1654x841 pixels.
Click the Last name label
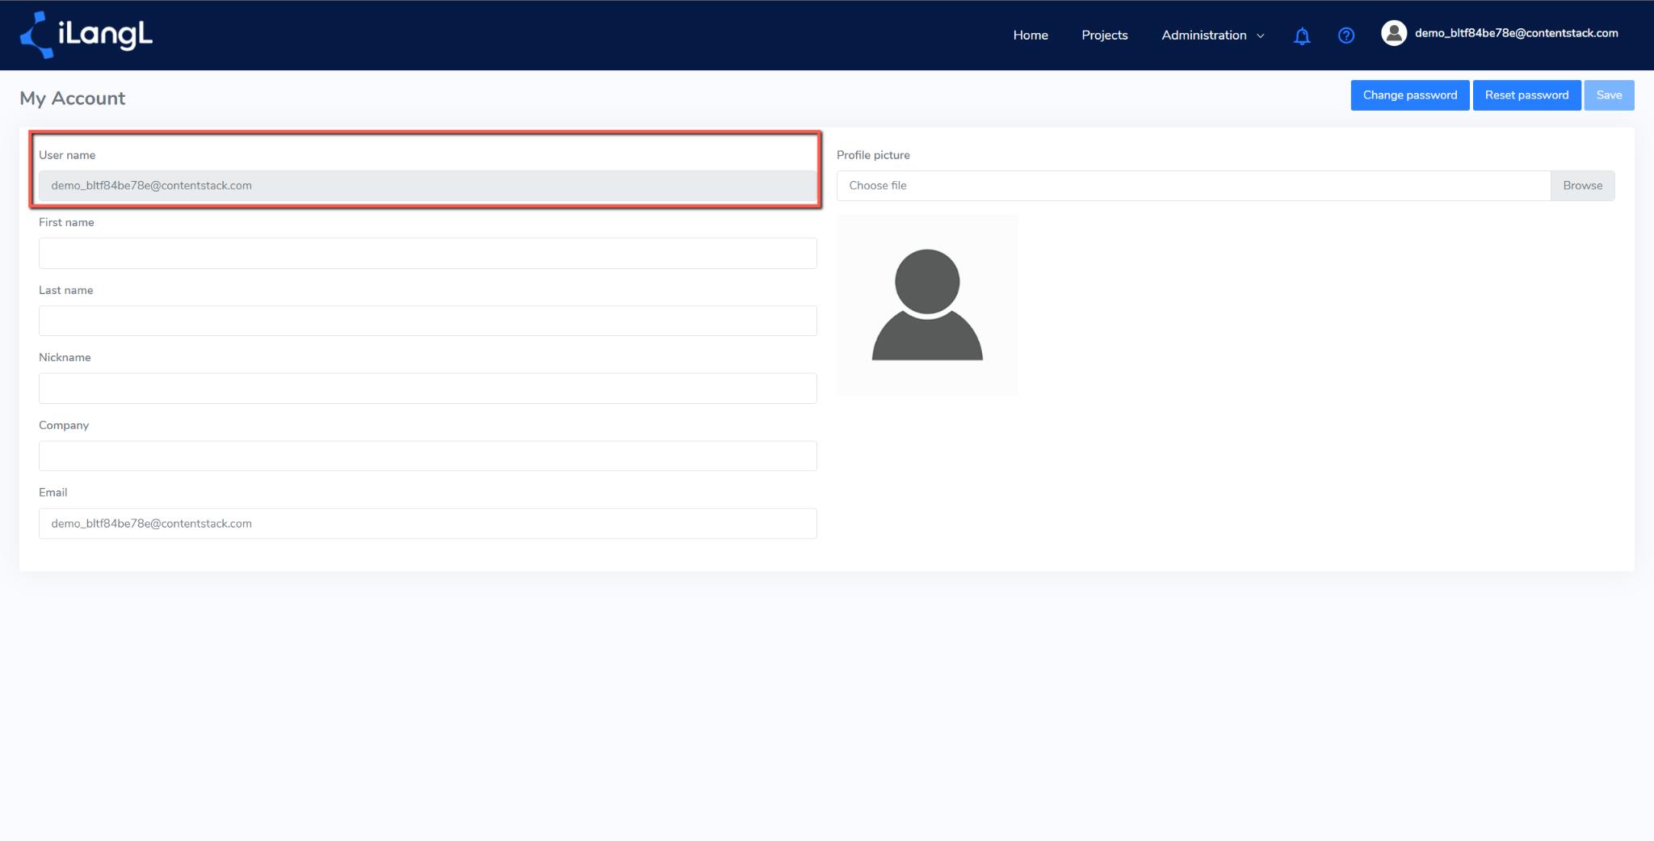coord(66,290)
